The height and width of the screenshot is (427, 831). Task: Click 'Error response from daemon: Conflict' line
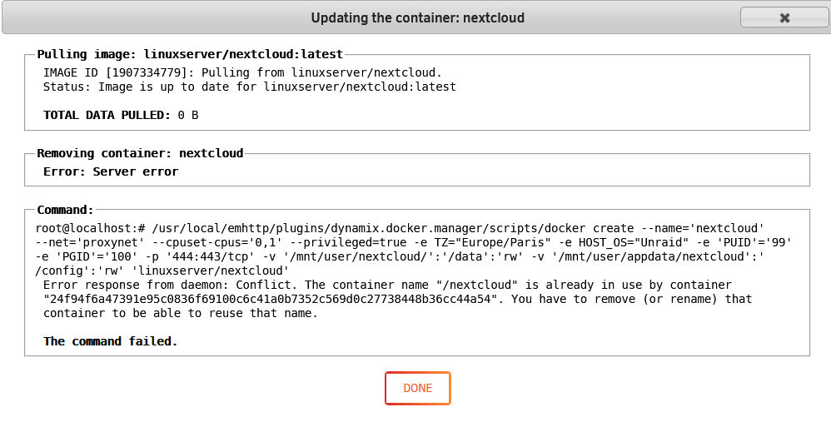point(387,285)
